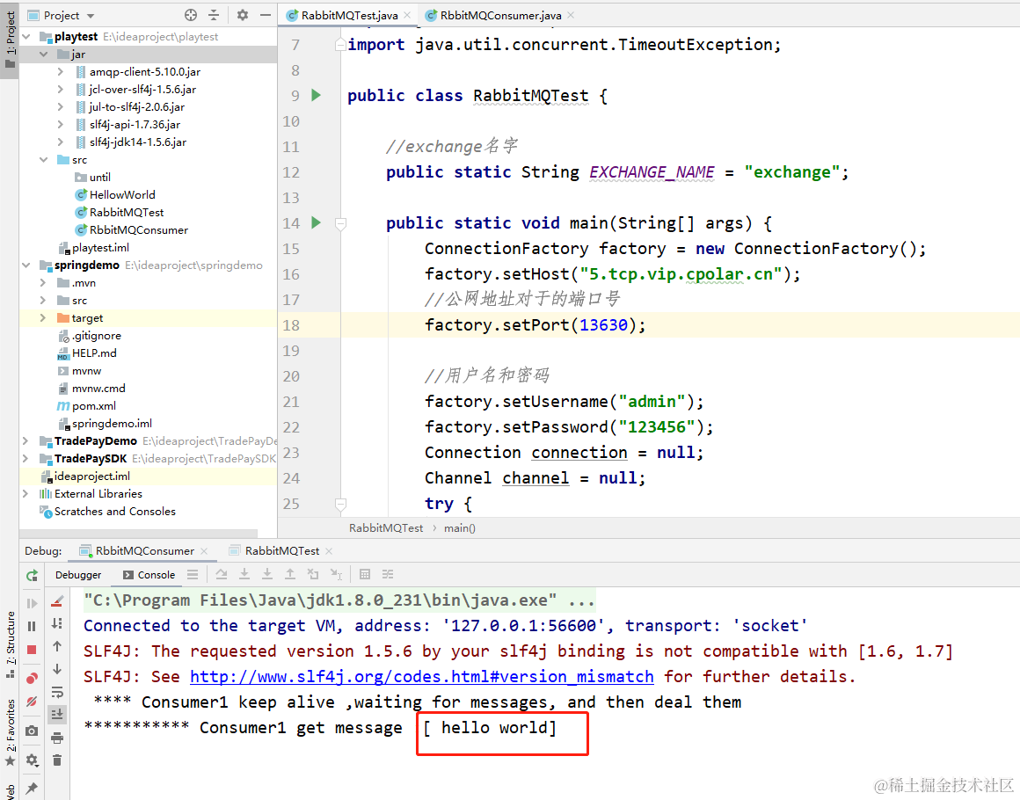Open the Structure tool window
Screen dimensions: 1020x800
point(10,645)
